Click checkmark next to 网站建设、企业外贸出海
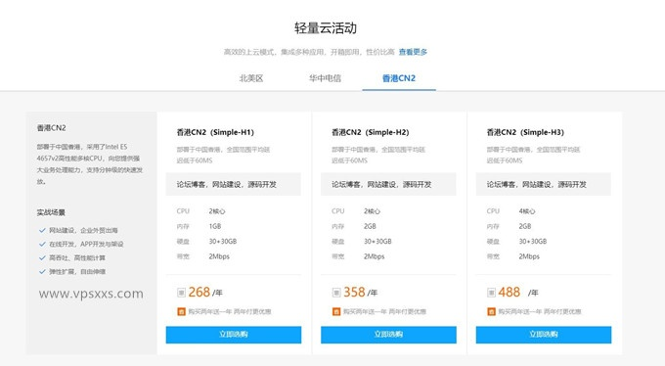665x366 pixels. (x=42, y=230)
